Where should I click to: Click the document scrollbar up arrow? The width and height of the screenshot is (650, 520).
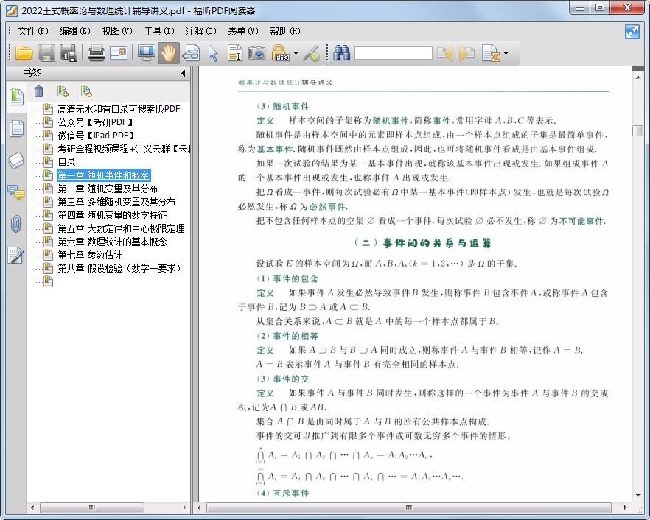(638, 77)
